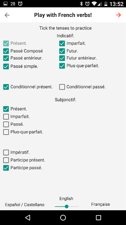Tap the red forward arrow
The image size is (126, 225).
118,15
